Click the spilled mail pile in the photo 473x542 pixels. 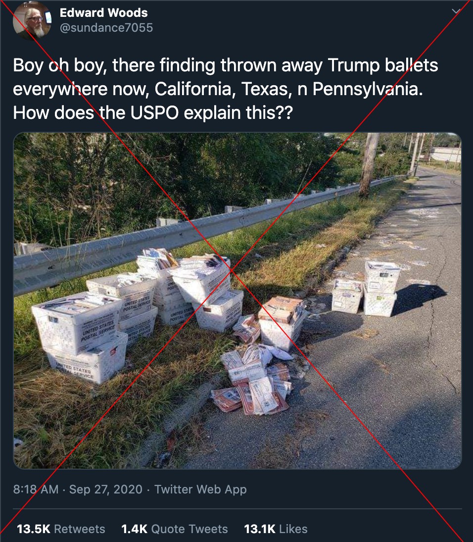tap(253, 379)
